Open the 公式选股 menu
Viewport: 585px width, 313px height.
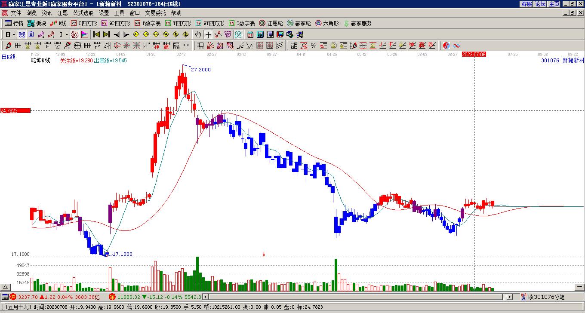(83, 13)
